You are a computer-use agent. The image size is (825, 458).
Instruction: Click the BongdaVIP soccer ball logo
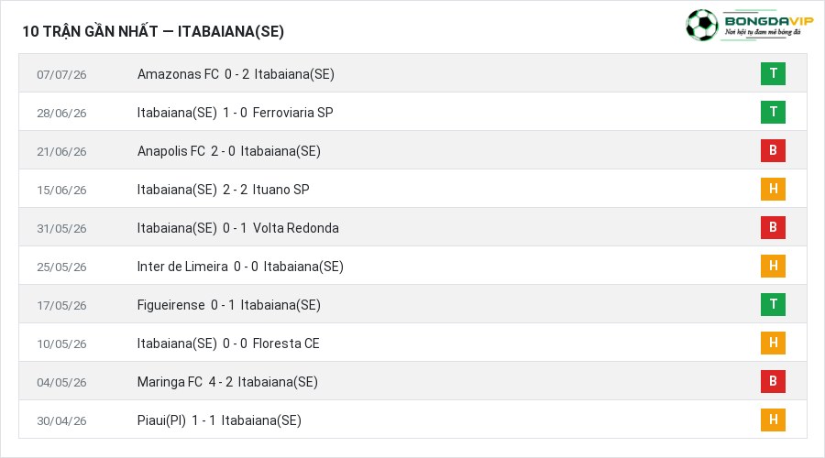(x=702, y=25)
